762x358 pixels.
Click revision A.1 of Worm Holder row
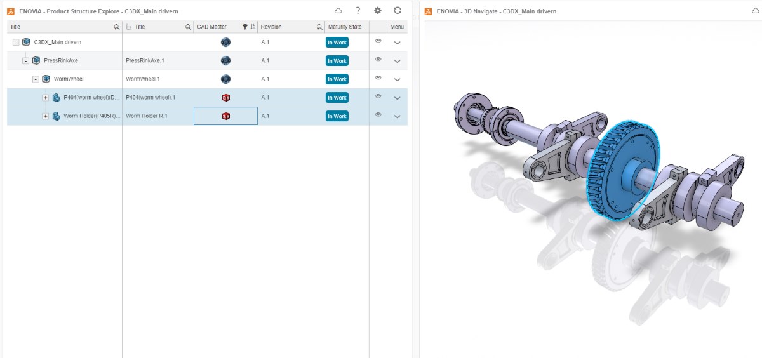point(265,116)
